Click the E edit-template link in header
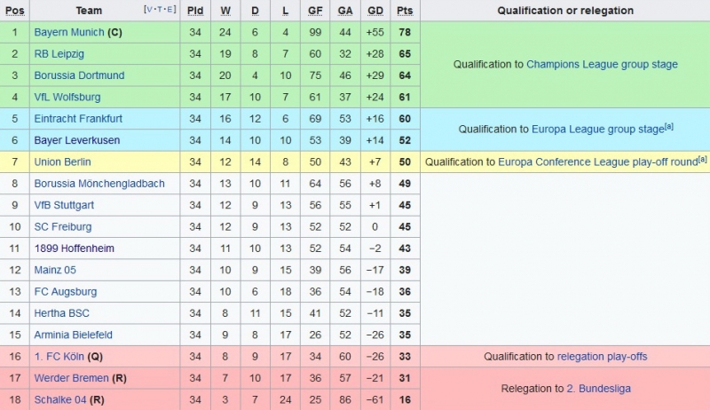This screenshot has height=410, width=710. point(170,10)
